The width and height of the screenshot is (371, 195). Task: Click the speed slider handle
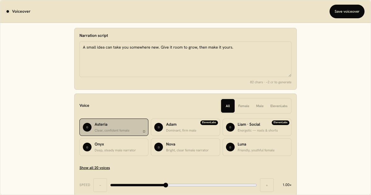pos(166,185)
